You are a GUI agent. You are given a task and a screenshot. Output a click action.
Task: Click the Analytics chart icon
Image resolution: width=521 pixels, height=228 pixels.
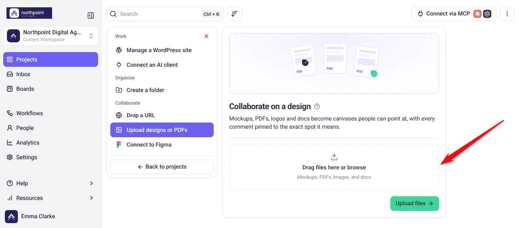click(10, 142)
